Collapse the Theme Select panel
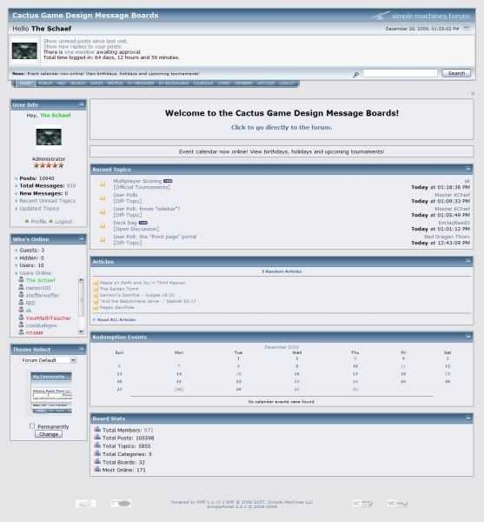This screenshot has width=484, height=522. point(82,349)
